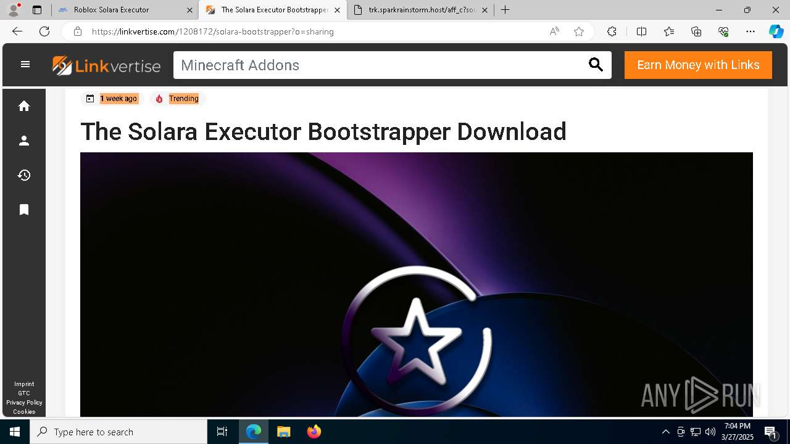The image size is (790, 444).
Task: Click the browser profile avatar
Action: tap(14, 10)
